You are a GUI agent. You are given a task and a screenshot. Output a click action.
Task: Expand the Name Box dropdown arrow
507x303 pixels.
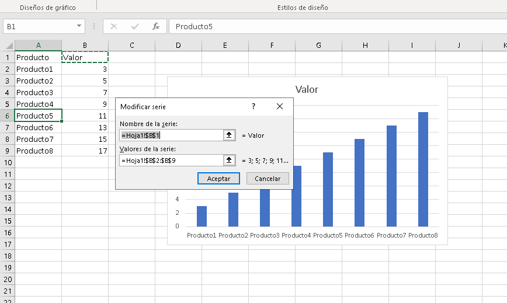[x=79, y=26]
